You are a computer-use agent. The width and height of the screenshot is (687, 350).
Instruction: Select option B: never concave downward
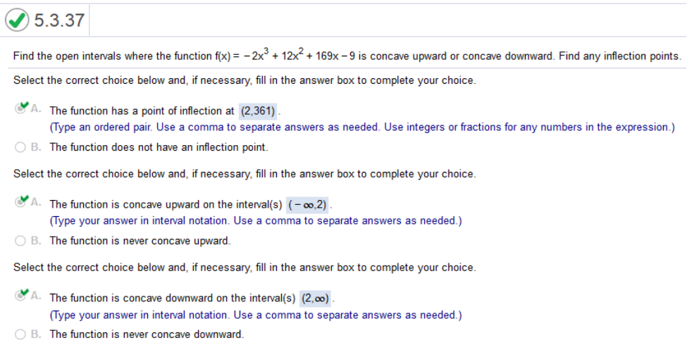pos(20,335)
